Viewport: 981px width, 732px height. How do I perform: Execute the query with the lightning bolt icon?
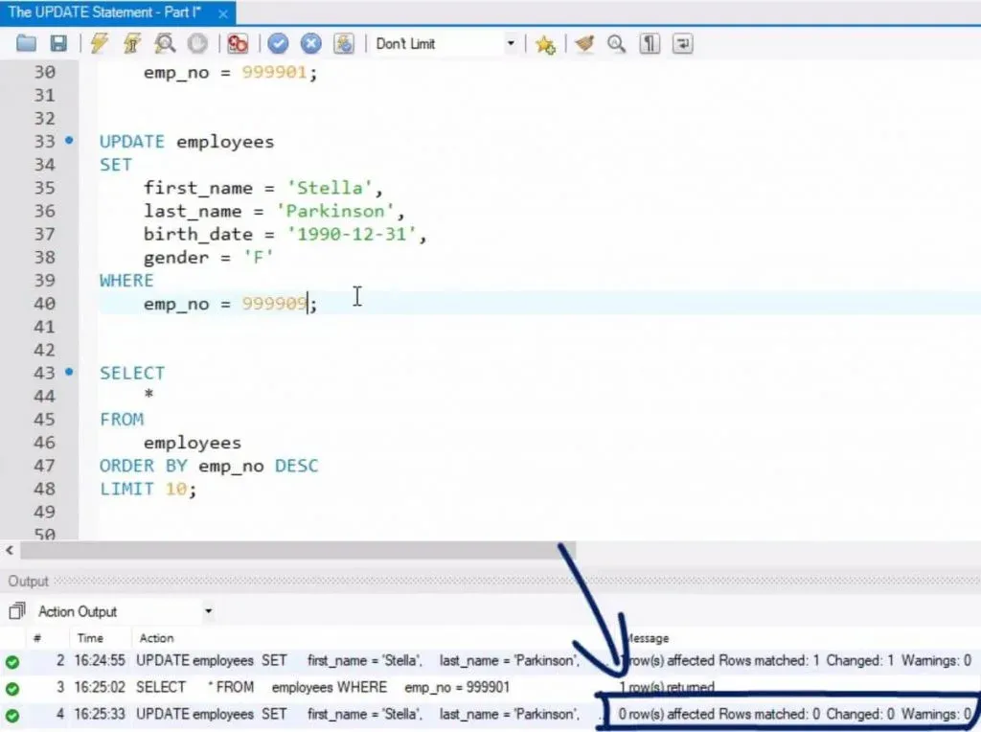(x=100, y=44)
